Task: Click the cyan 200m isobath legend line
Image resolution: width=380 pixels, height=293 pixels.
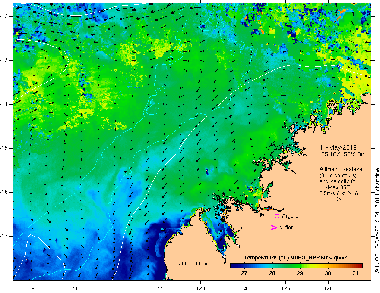Action: coord(186,268)
